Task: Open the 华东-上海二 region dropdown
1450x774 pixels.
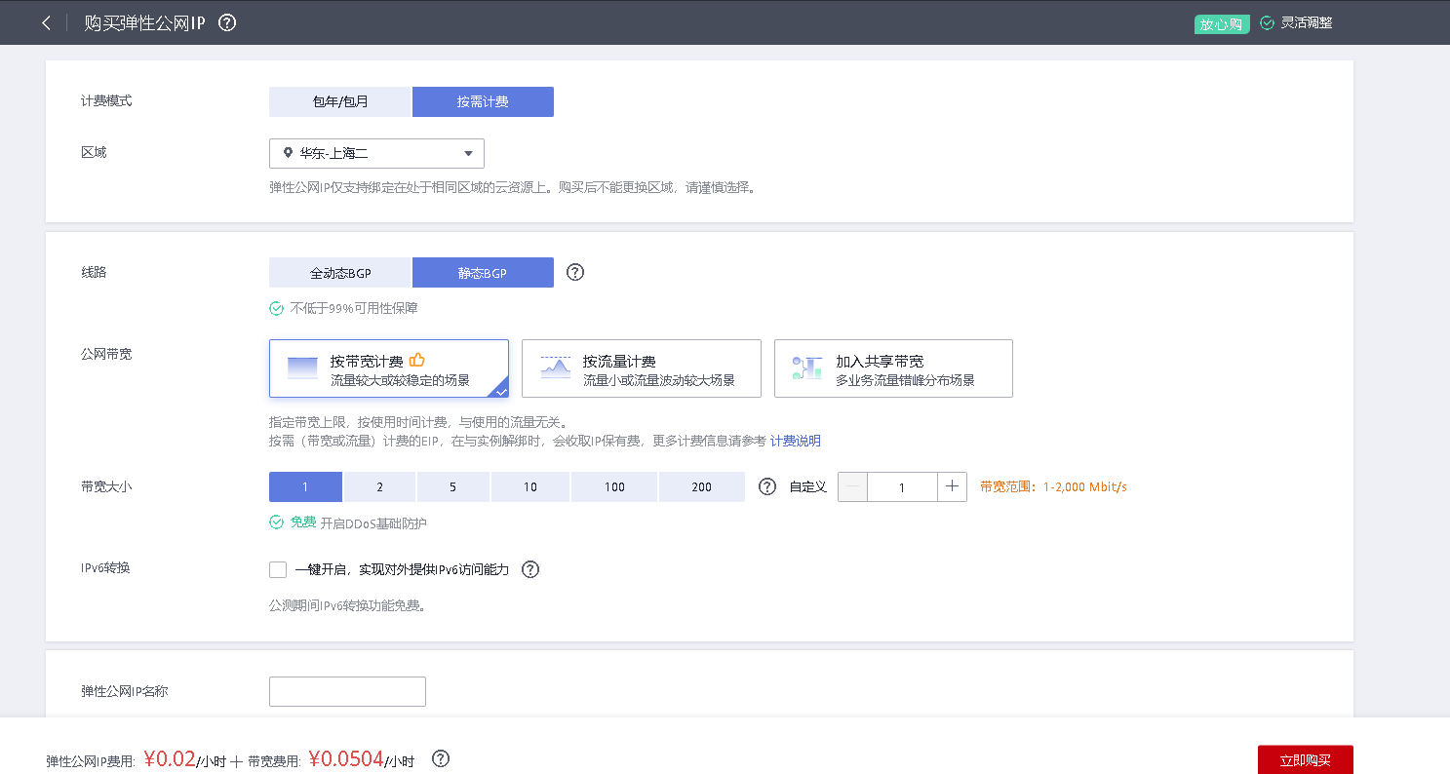Action: point(376,153)
